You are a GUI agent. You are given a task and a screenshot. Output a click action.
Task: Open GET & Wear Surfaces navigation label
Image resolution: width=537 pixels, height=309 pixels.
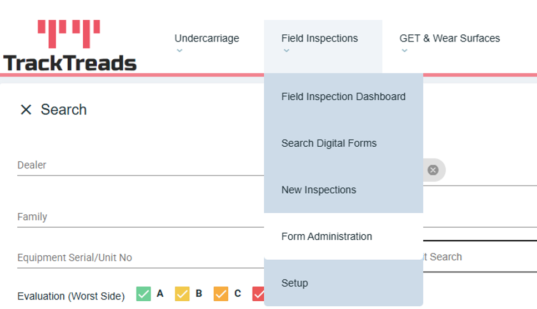(449, 38)
